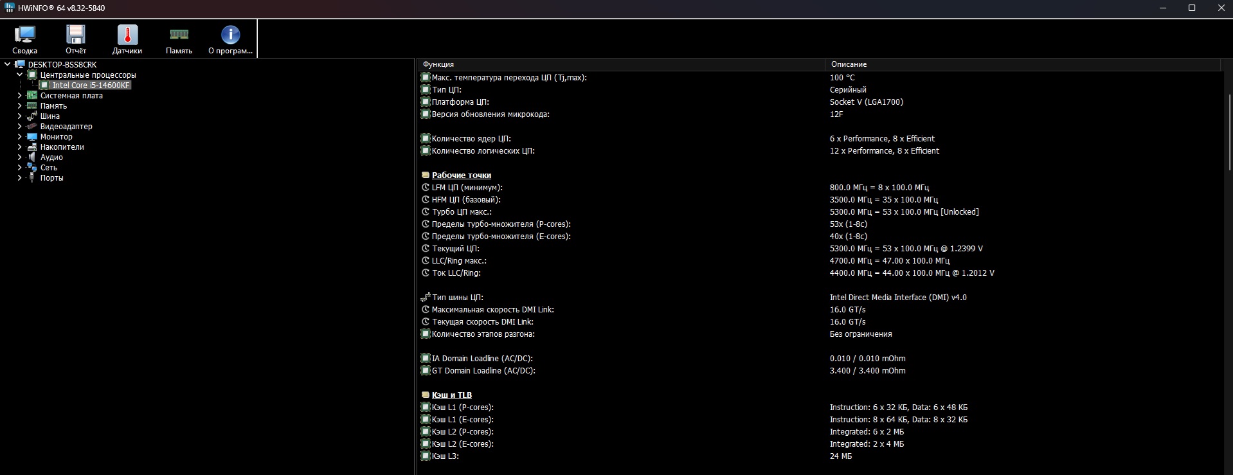Select the Накопители tree label
Viewport: 1233px width, 475px height.
pyautogui.click(x=62, y=147)
